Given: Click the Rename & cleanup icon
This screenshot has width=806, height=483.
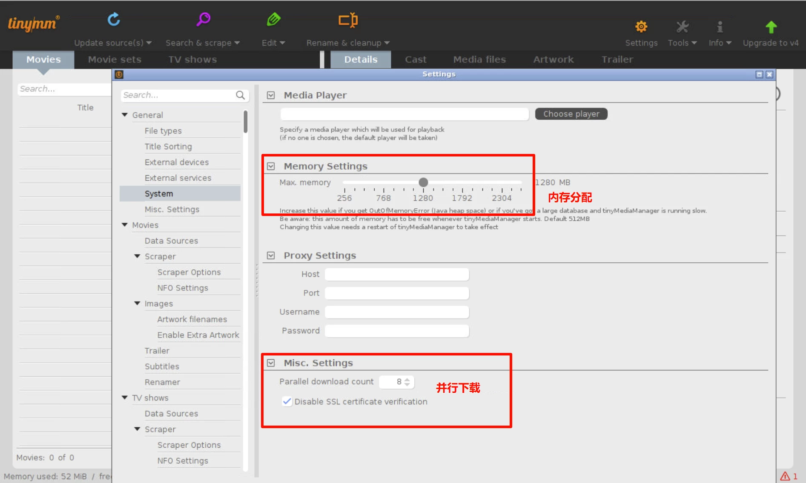Looking at the screenshot, I should pyautogui.click(x=348, y=20).
